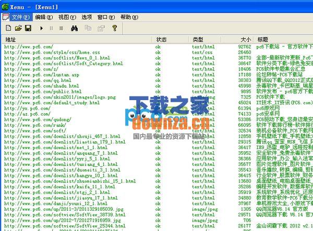
Task: Open Find using the binoculars icon
Action: (x=74, y=28)
